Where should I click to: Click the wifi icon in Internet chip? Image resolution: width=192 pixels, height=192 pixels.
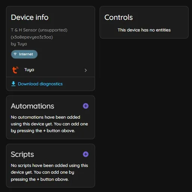click(x=15, y=54)
